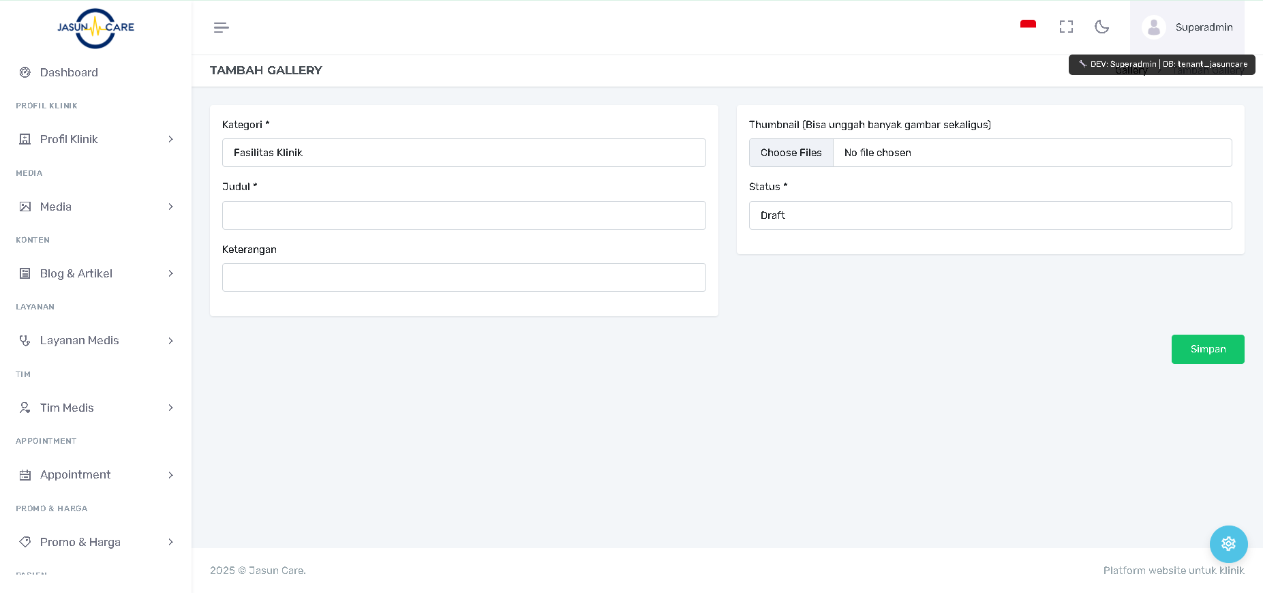Enter fullscreen mode via the header icon
The image size is (1263, 593).
click(x=1066, y=27)
